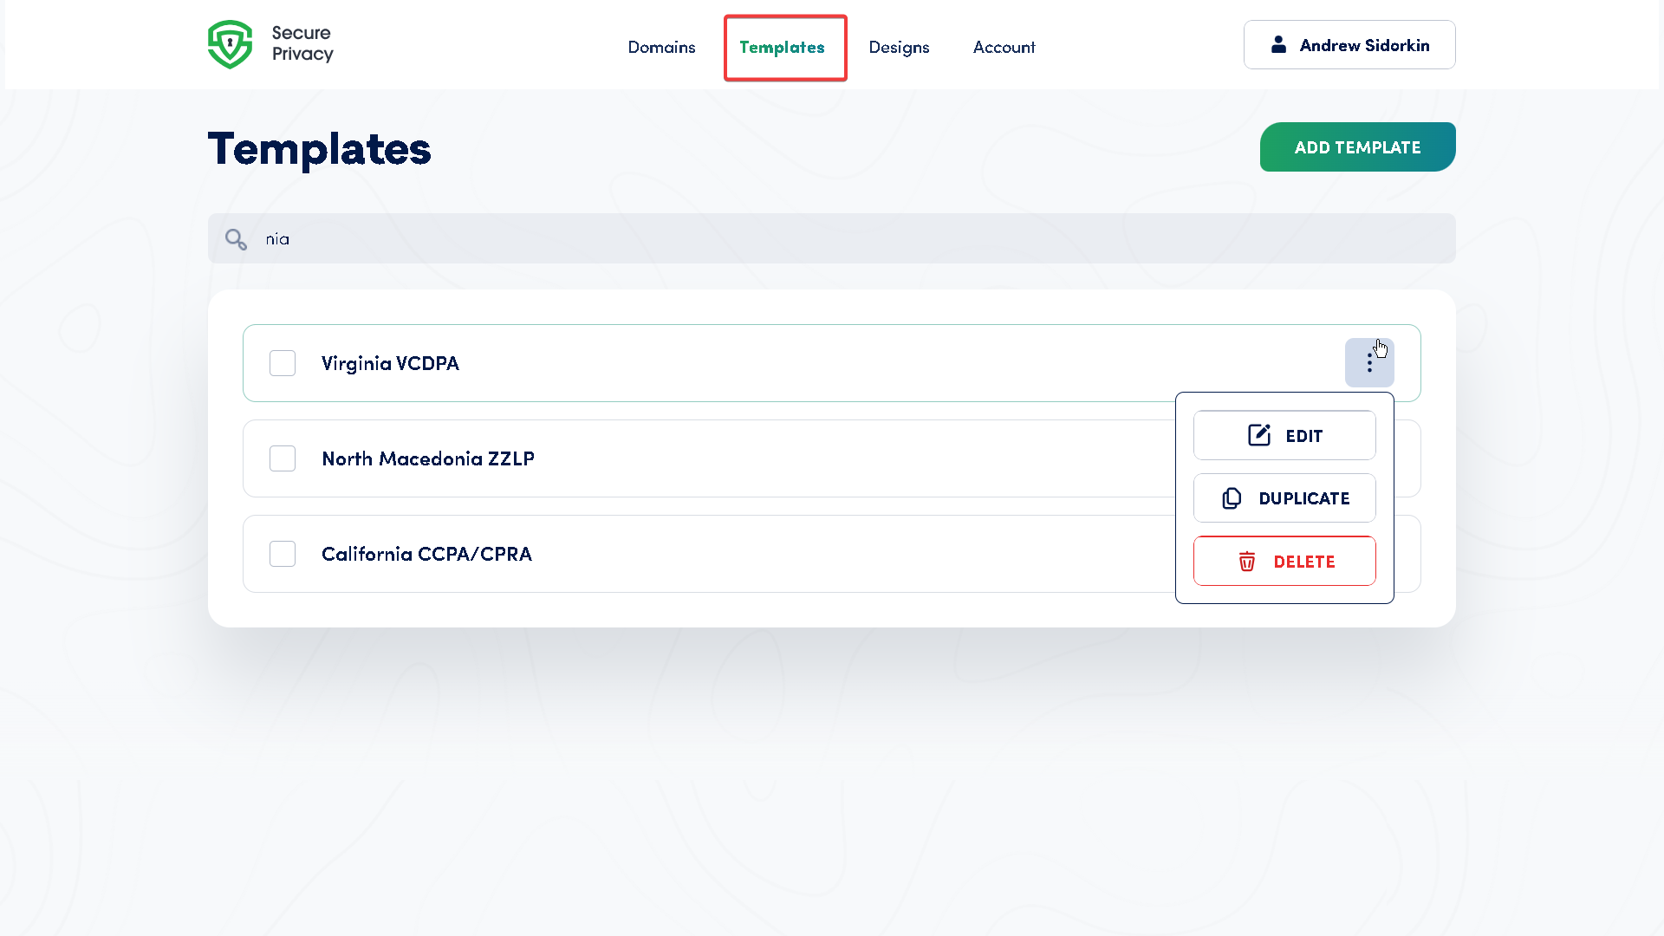Click the ADD TEMPLATE button
This screenshot has height=936, width=1664.
coord(1357,146)
